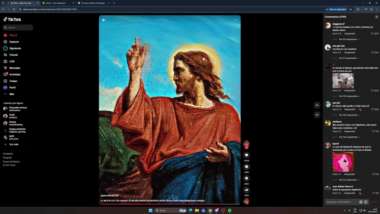Open Perfil page from sidebar
The height and width of the screenshot is (214, 380).
click(x=9, y=88)
